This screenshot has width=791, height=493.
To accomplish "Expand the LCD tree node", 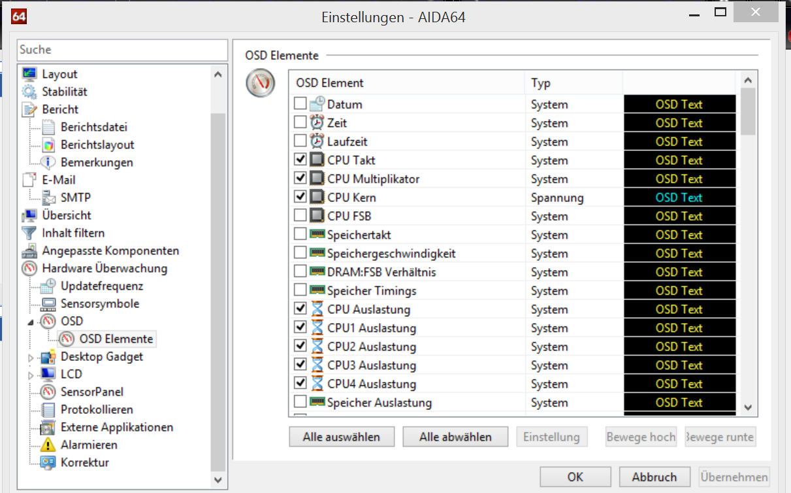I will coord(31,375).
